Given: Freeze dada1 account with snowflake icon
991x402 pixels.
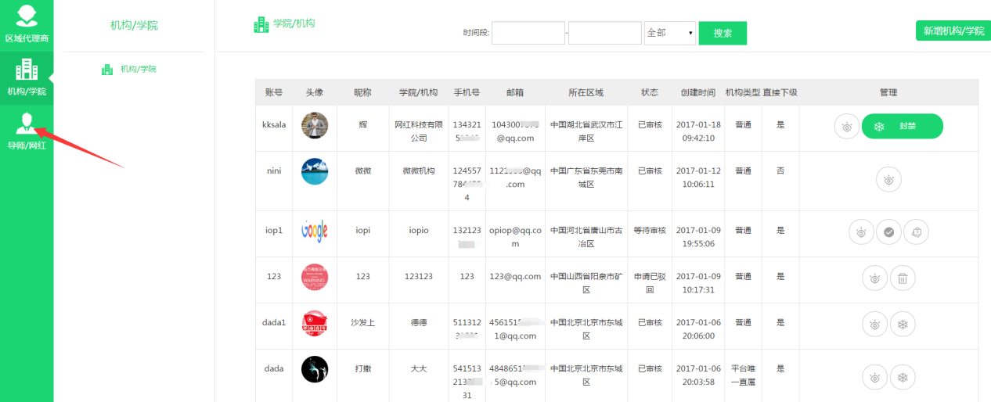Looking at the screenshot, I should point(903,324).
